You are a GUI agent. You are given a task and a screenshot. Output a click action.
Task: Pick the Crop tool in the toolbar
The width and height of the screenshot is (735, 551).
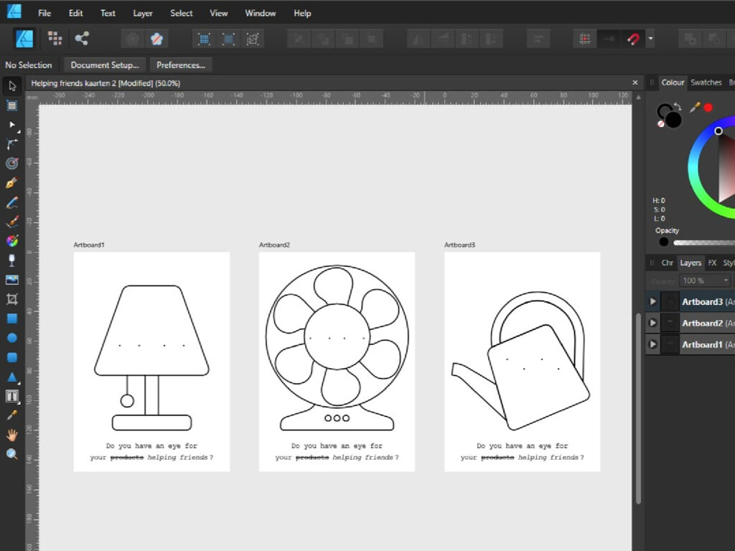tap(11, 299)
